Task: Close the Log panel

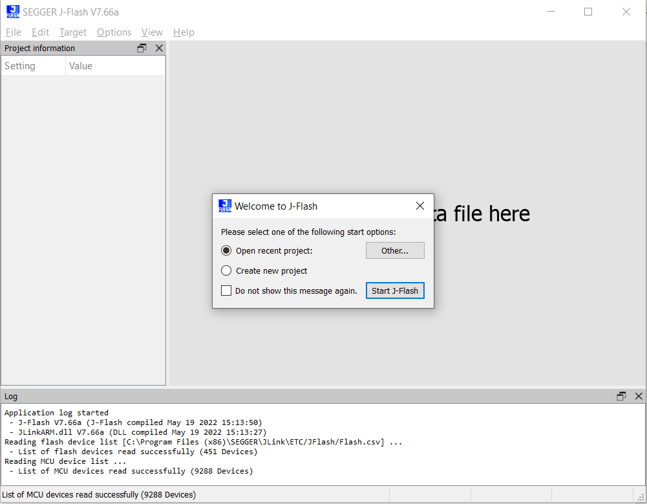Action: point(639,396)
